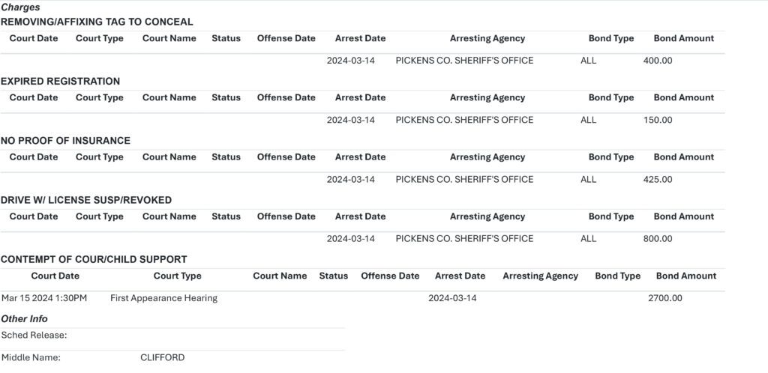Click the First Appearance Hearing court type
This screenshot has width=768, height=373.
point(164,298)
